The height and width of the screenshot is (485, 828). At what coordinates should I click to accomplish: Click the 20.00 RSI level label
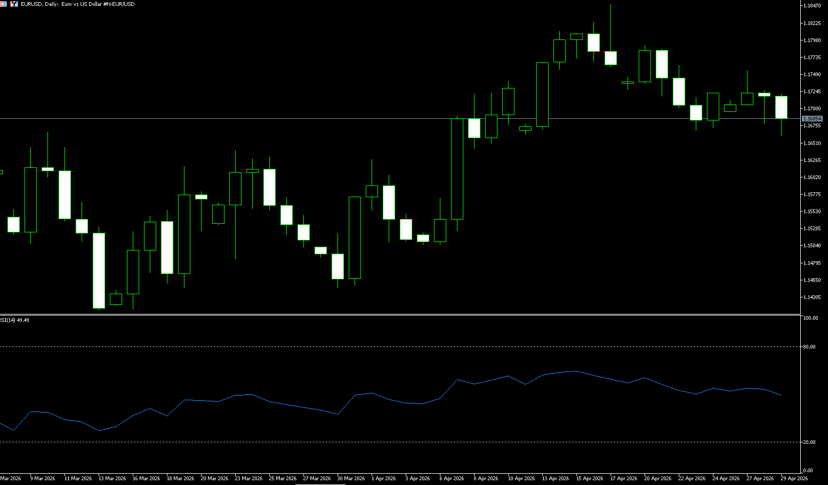click(x=809, y=442)
